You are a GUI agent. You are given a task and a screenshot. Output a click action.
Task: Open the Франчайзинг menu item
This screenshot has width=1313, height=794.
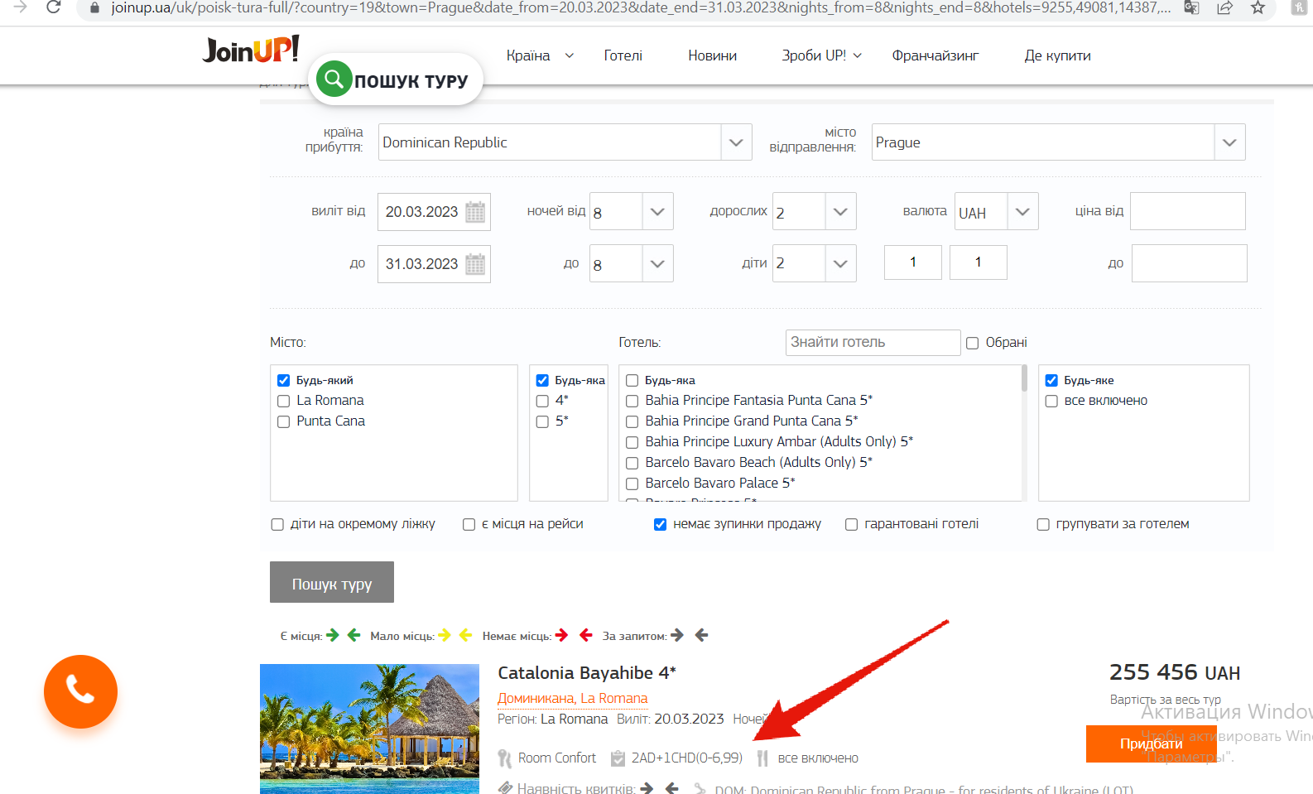pos(935,55)
